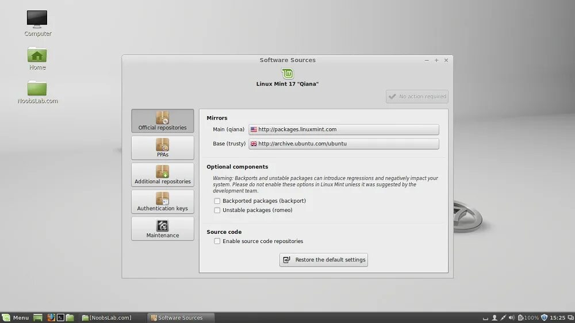
Task: Open the Computer desktop icon
Action: pos(37,23)
